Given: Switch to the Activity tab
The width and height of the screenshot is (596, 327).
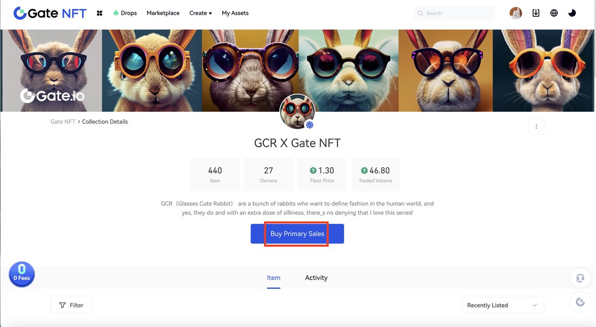Looking at the screenshot, I should 316,278.
